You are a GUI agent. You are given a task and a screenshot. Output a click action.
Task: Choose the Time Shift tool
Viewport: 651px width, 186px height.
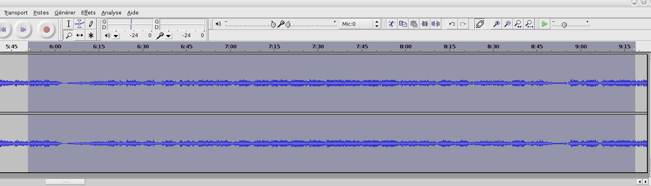coord(80,35)
